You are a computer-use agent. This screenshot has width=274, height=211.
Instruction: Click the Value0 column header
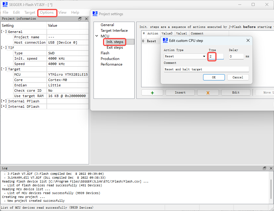click(167, 34)
